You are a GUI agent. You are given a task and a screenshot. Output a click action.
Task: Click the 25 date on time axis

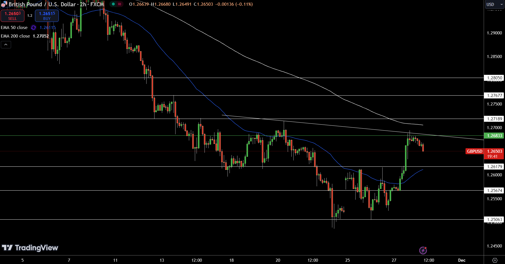[348, 260]
